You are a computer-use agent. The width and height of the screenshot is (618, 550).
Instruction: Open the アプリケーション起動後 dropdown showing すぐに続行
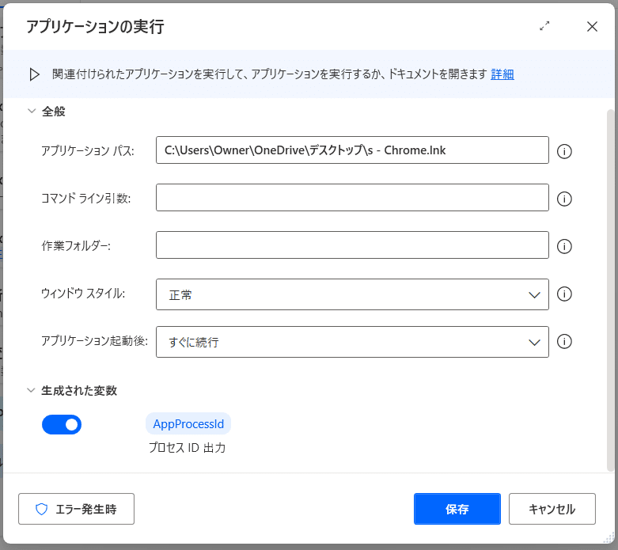point(352,342)
